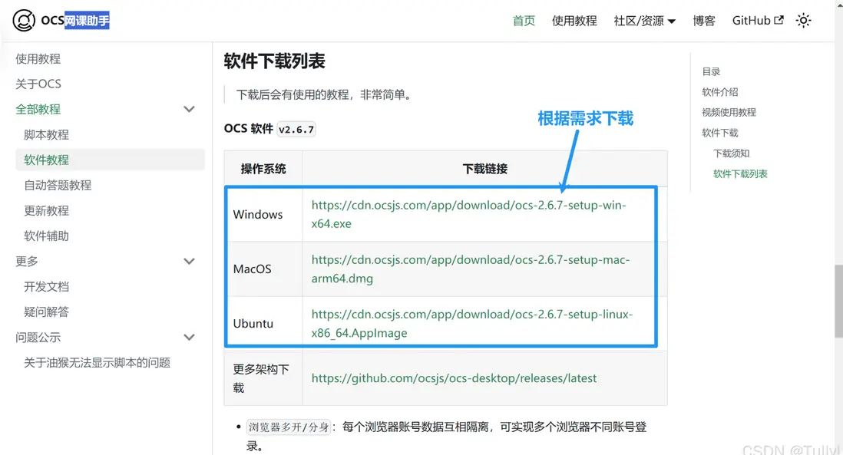Jump to 软件下载列表 in table of contents
The height and width of the screenshot is (455, 843).
tap(740, 173)
